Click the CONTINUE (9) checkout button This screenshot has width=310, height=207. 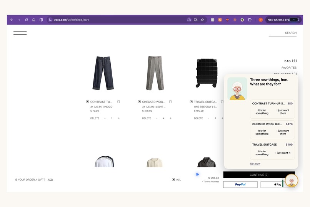259,175
